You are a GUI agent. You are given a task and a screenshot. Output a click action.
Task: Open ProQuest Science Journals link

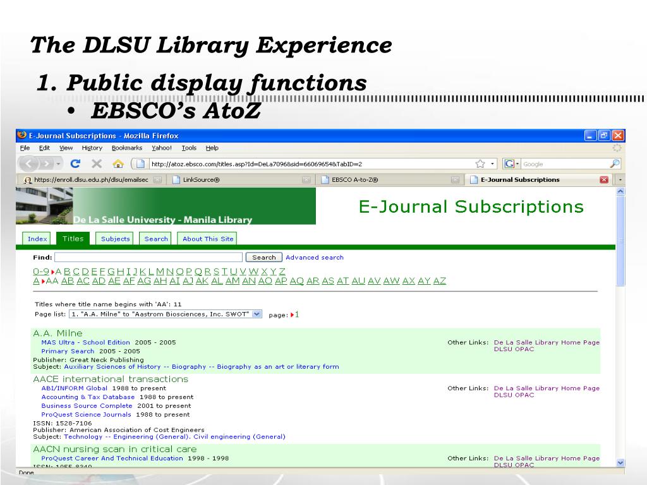(86, 414)
